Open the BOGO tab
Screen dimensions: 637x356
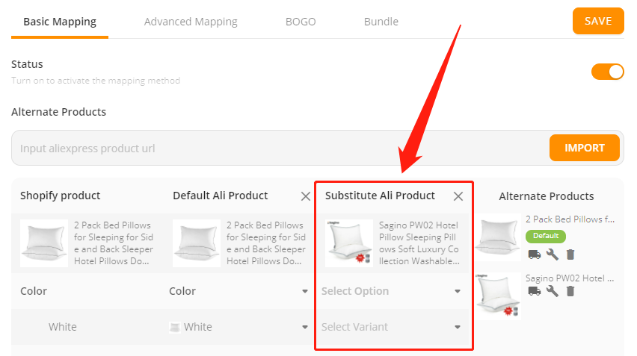coord(301,22)
